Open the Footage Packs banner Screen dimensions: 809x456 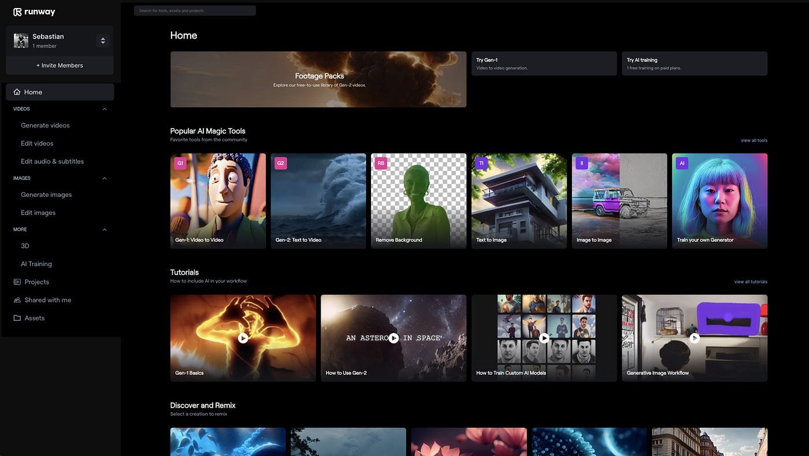point(318,80)
